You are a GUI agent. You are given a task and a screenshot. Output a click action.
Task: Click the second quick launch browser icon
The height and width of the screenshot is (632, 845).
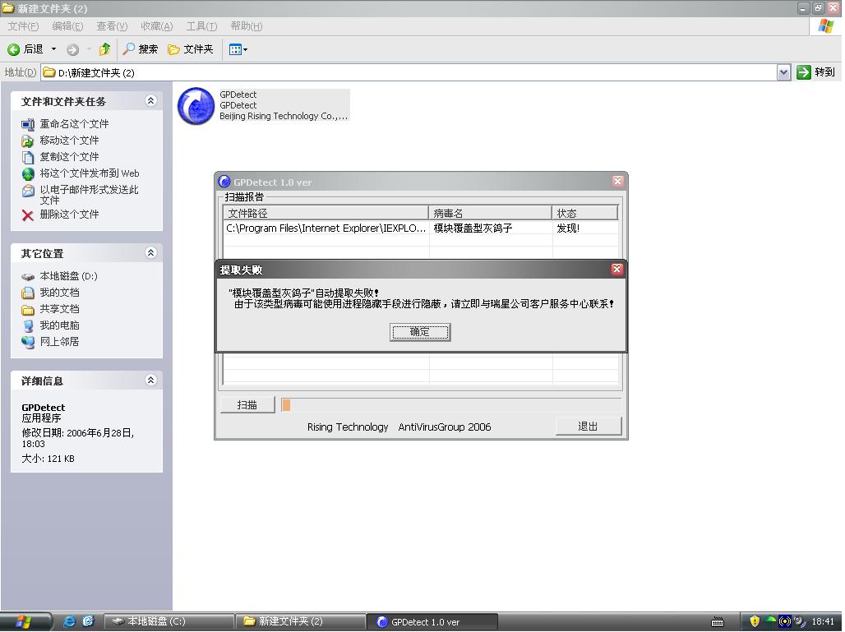coord(88,621)
